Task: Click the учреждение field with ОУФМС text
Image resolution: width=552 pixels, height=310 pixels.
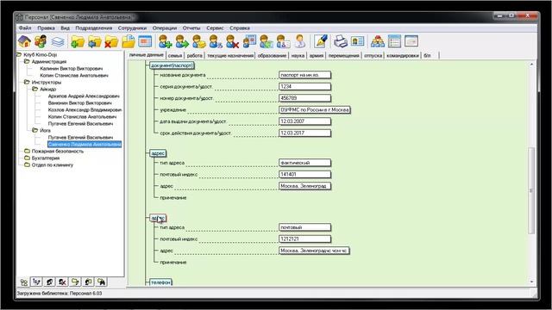Action: click(x=314, y=109)
